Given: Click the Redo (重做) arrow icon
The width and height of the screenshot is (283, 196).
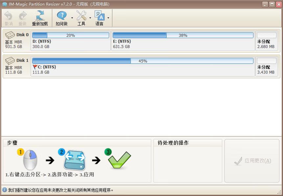Looking at the screenshot, I should [23, 16].
